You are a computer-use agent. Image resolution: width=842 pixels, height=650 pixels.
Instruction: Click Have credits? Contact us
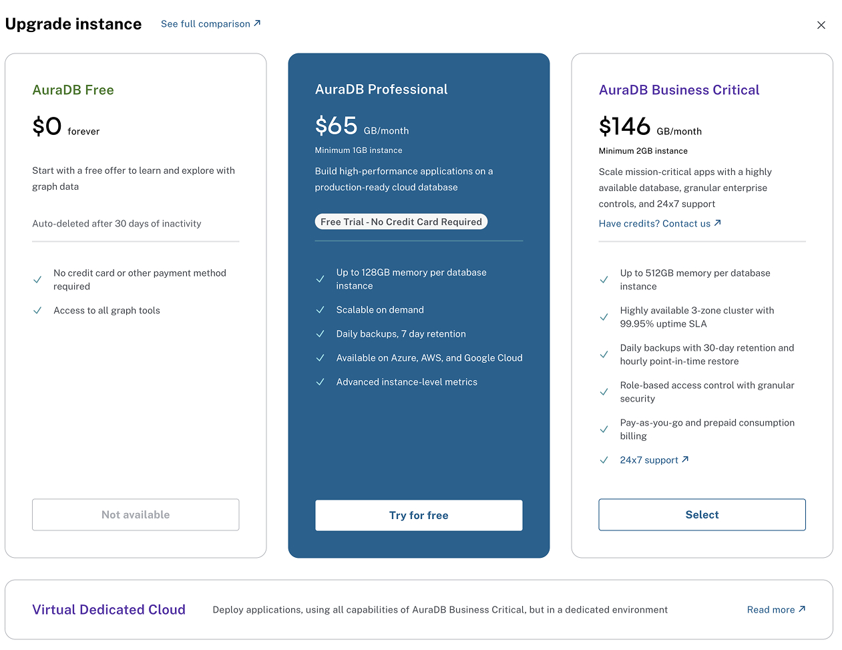coord(654,223)
